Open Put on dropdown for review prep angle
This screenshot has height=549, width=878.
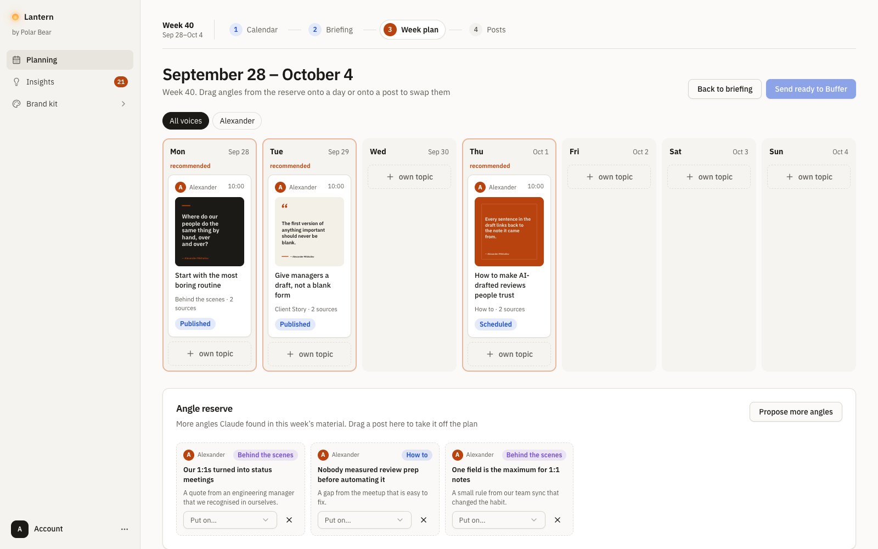point(364,520)
